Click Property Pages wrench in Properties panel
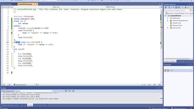 coord(172,71)
